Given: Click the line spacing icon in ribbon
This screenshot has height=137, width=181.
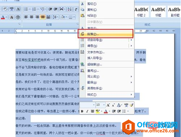Looking at the screenshot, I should coord(55,17).
